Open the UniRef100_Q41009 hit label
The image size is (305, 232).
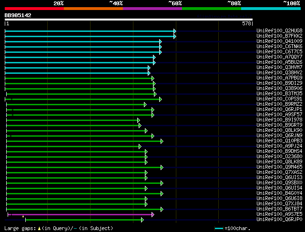click(x=279, y=41)
